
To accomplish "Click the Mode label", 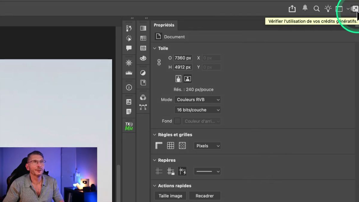I will point(167,100).
